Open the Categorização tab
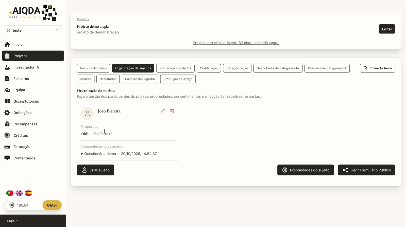Viewport: 406px width, 227px height. coord(237,68)
